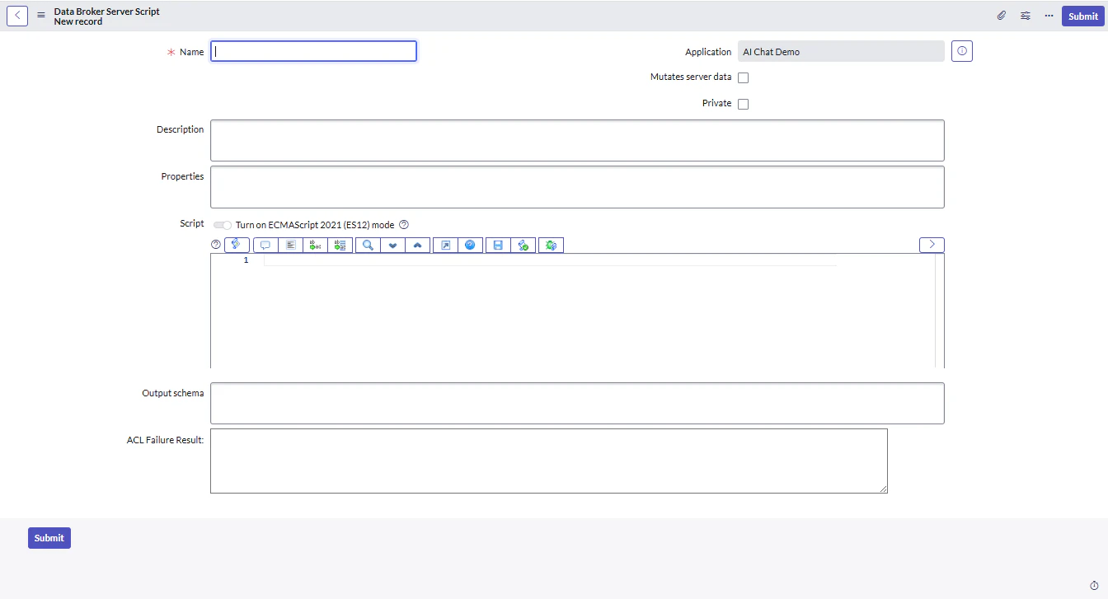1108x599 pixels.
Task: Click into the Description text area
Action: click(577, 140)
